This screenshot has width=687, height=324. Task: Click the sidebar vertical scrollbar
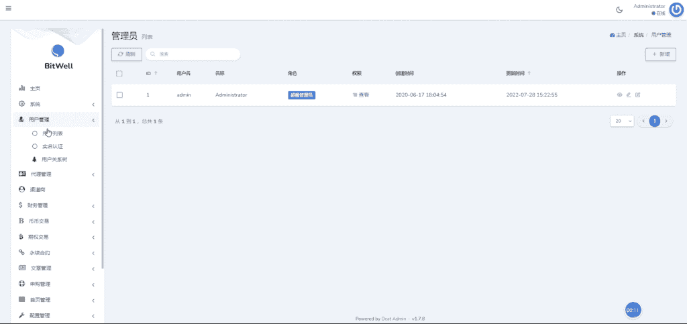pyautogui.click(x=103, y=149)
